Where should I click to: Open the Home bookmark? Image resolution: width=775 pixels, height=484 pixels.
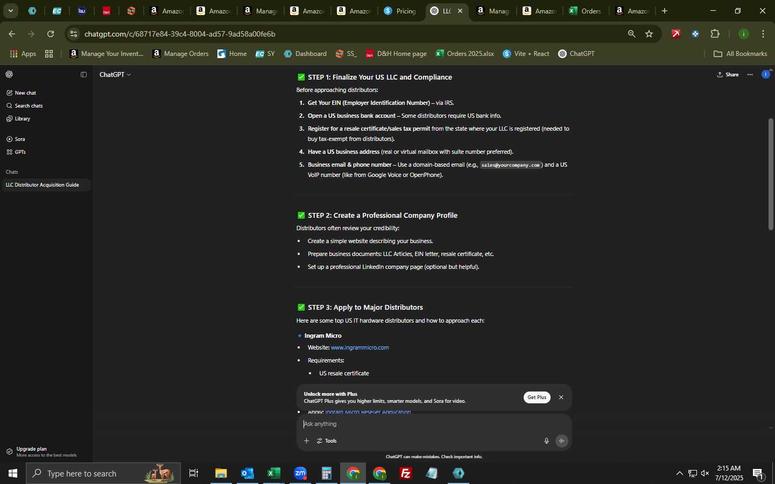click(x=232, y=54)
